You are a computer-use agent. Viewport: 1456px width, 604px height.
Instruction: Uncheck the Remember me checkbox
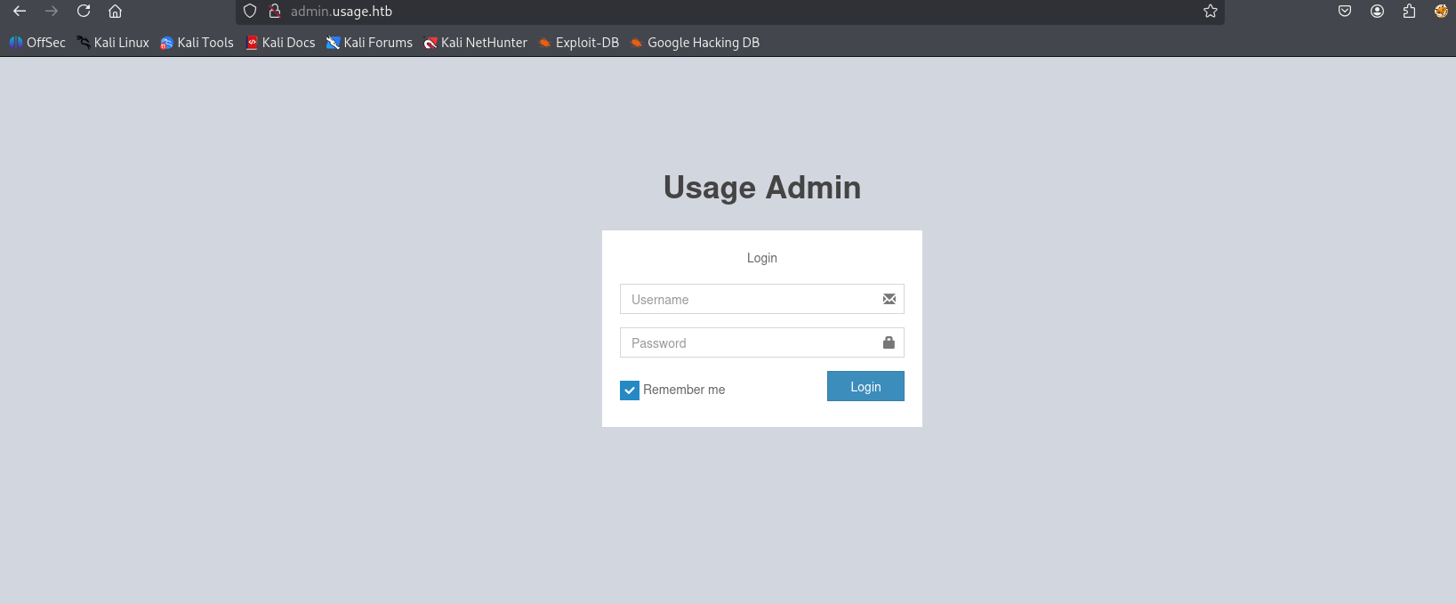(x=630, y=390)
